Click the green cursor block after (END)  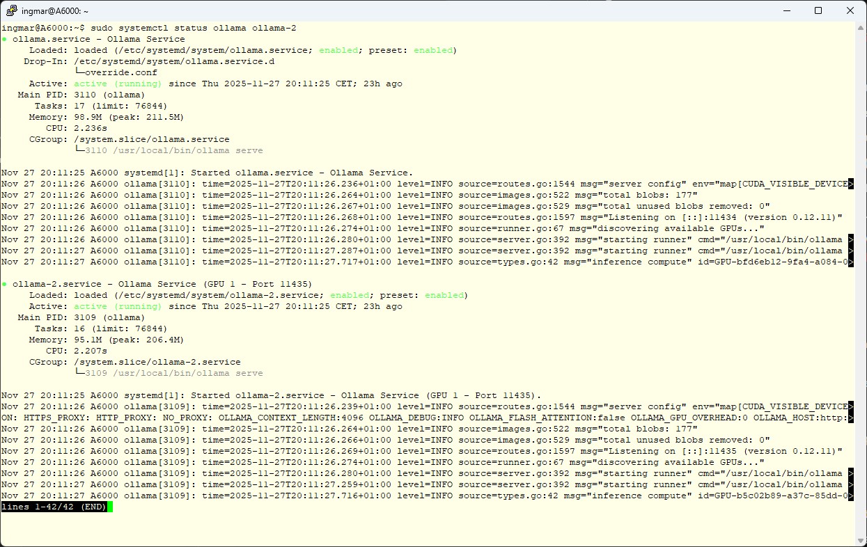coord(110,507)
